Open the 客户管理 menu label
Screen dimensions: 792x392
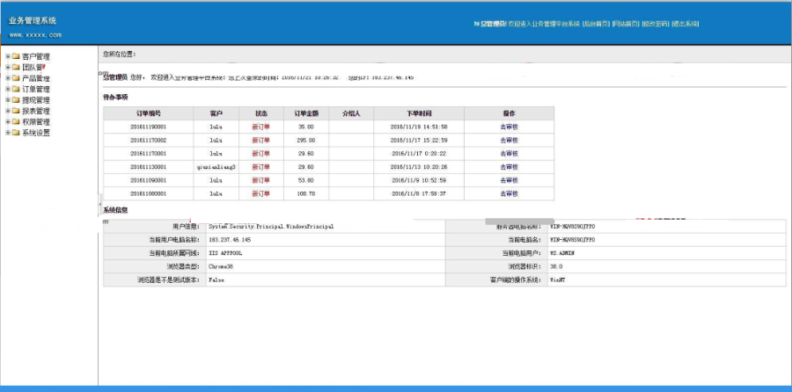coord(36,57)
